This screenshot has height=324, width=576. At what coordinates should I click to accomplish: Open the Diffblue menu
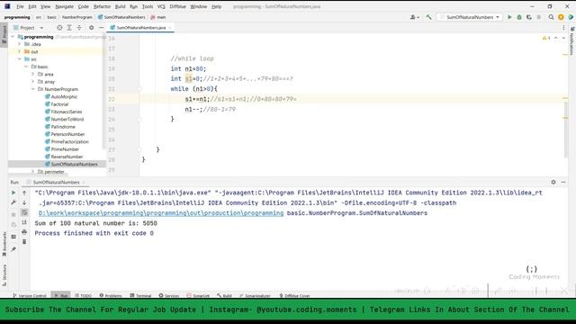(177, 6)
